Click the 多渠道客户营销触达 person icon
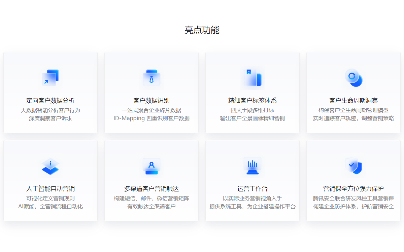This screenshot has height=252, width=404. pos(151,166)
